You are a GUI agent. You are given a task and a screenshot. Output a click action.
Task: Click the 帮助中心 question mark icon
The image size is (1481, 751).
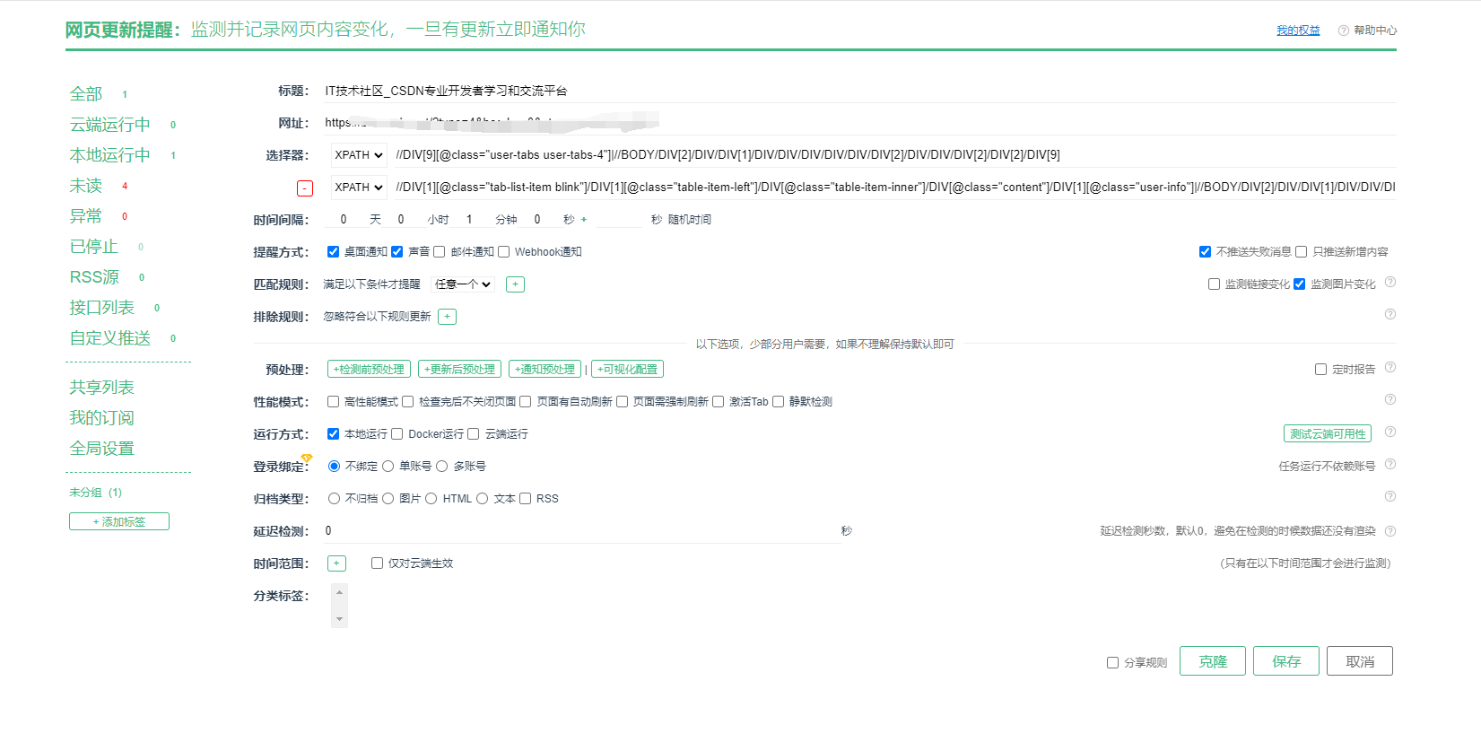pos(1343,31)
